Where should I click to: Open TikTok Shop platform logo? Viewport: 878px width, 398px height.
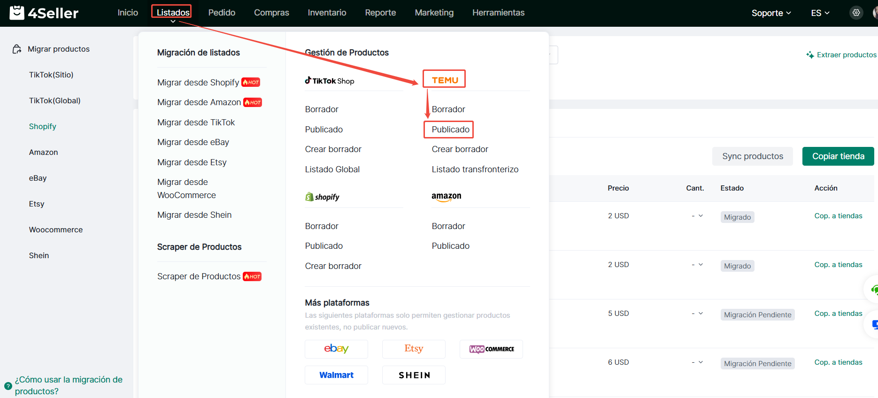(330, 81)
